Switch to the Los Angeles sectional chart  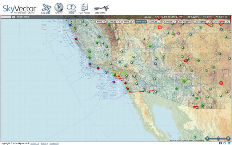click(185, 22)
